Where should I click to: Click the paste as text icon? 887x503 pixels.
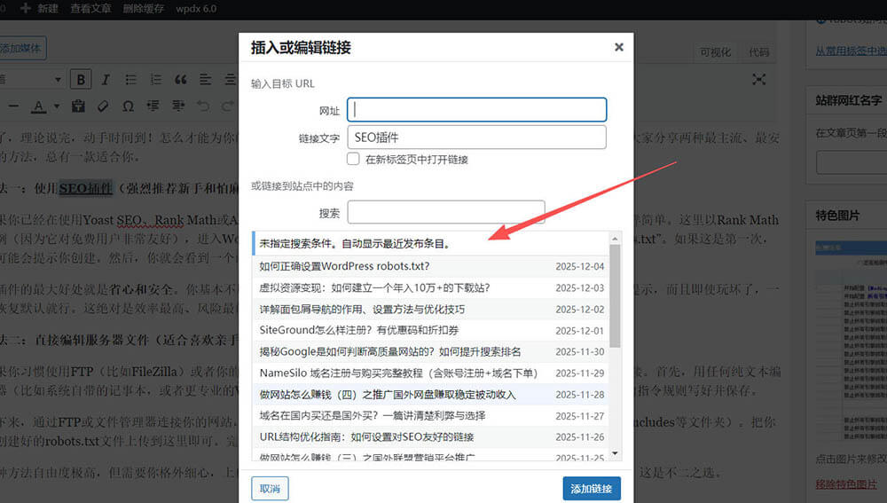[x=78, y=106]
